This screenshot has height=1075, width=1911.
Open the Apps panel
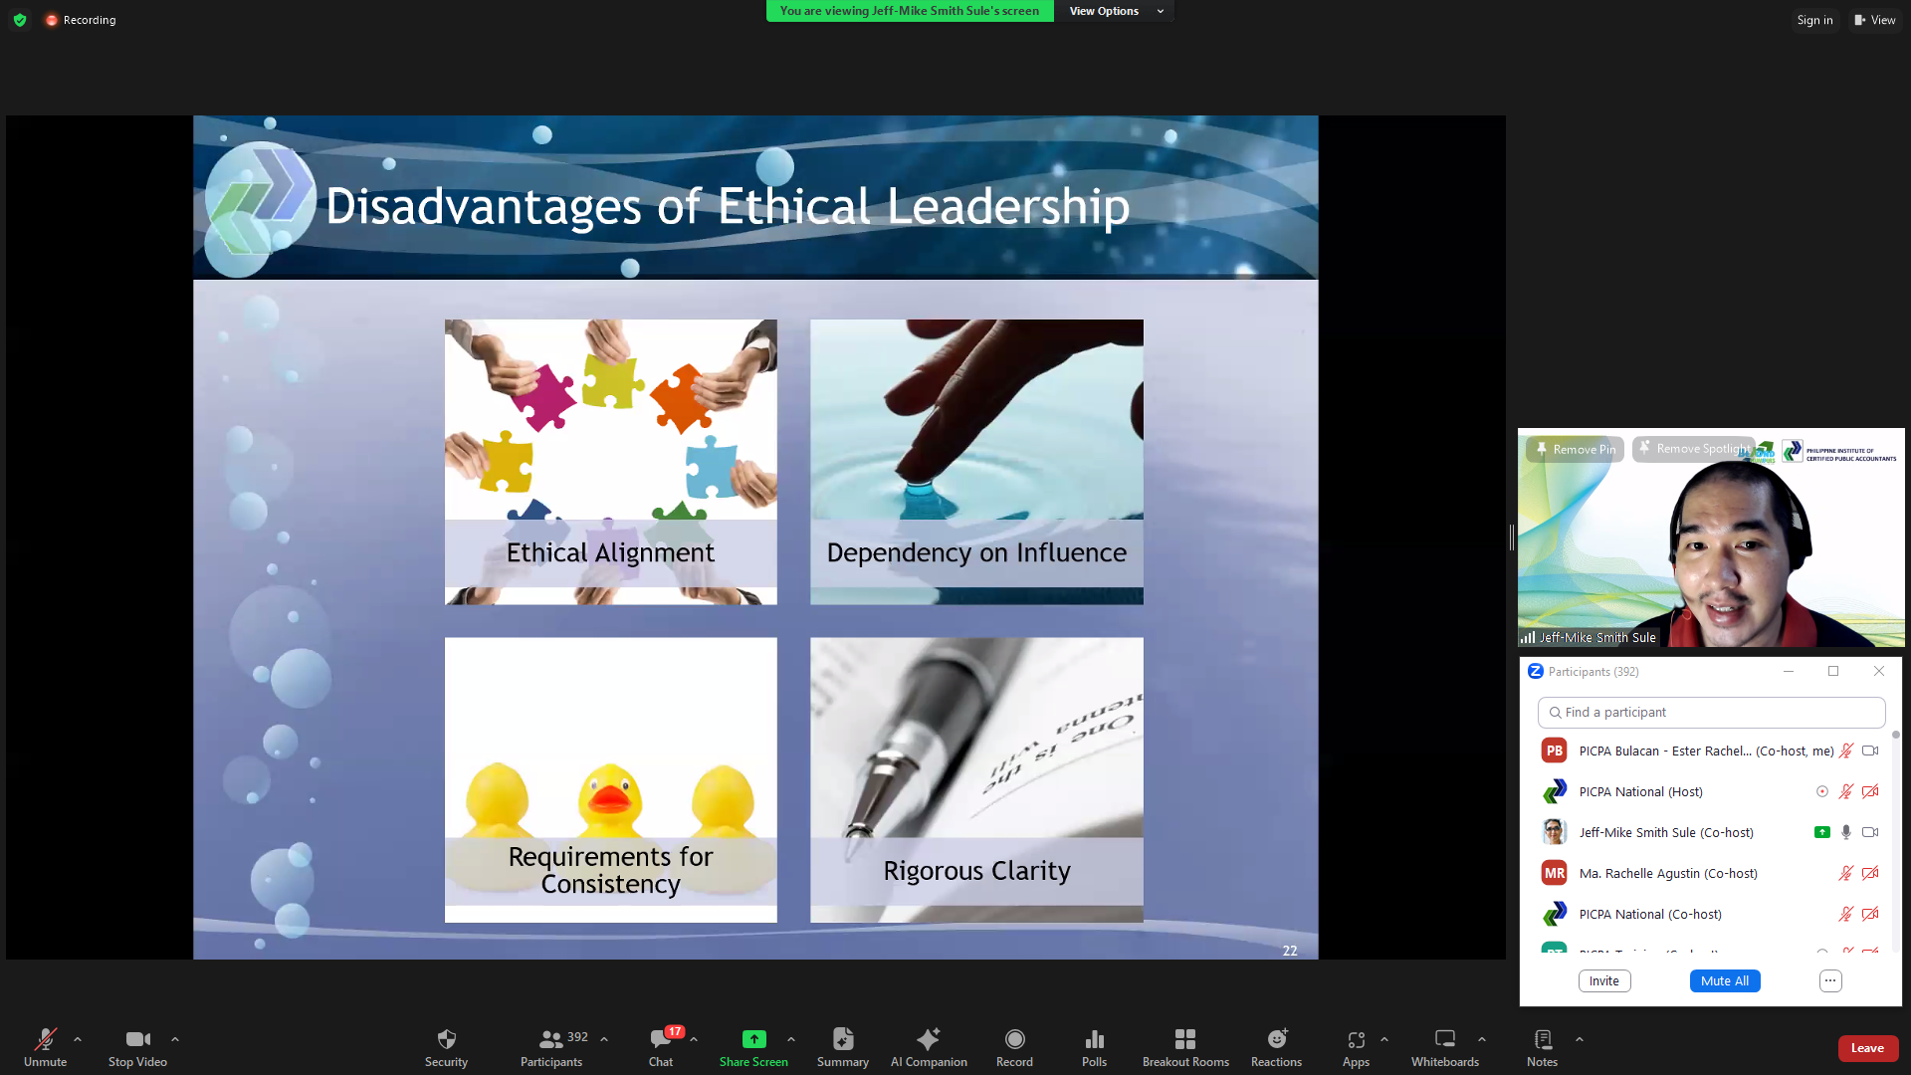[x=1356, y=1047]
